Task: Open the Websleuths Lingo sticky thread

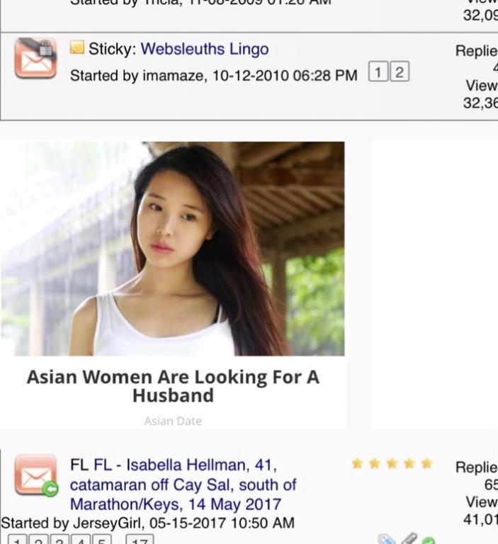Action: pyautogui.click(x=205, y=49)
